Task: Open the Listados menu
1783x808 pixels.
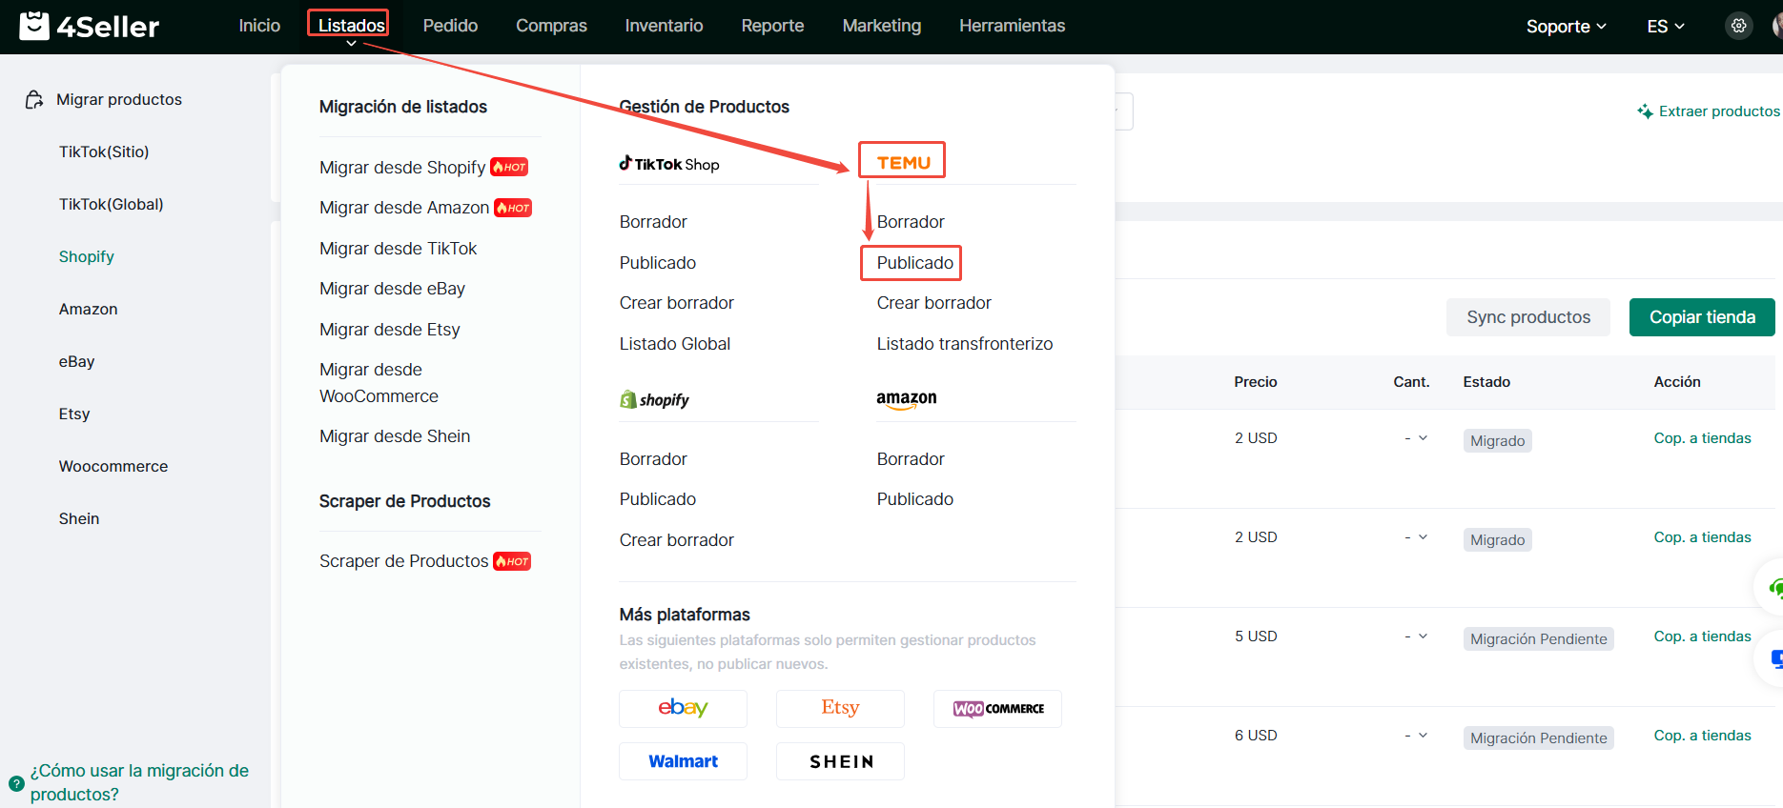Action: coord(351,25)
